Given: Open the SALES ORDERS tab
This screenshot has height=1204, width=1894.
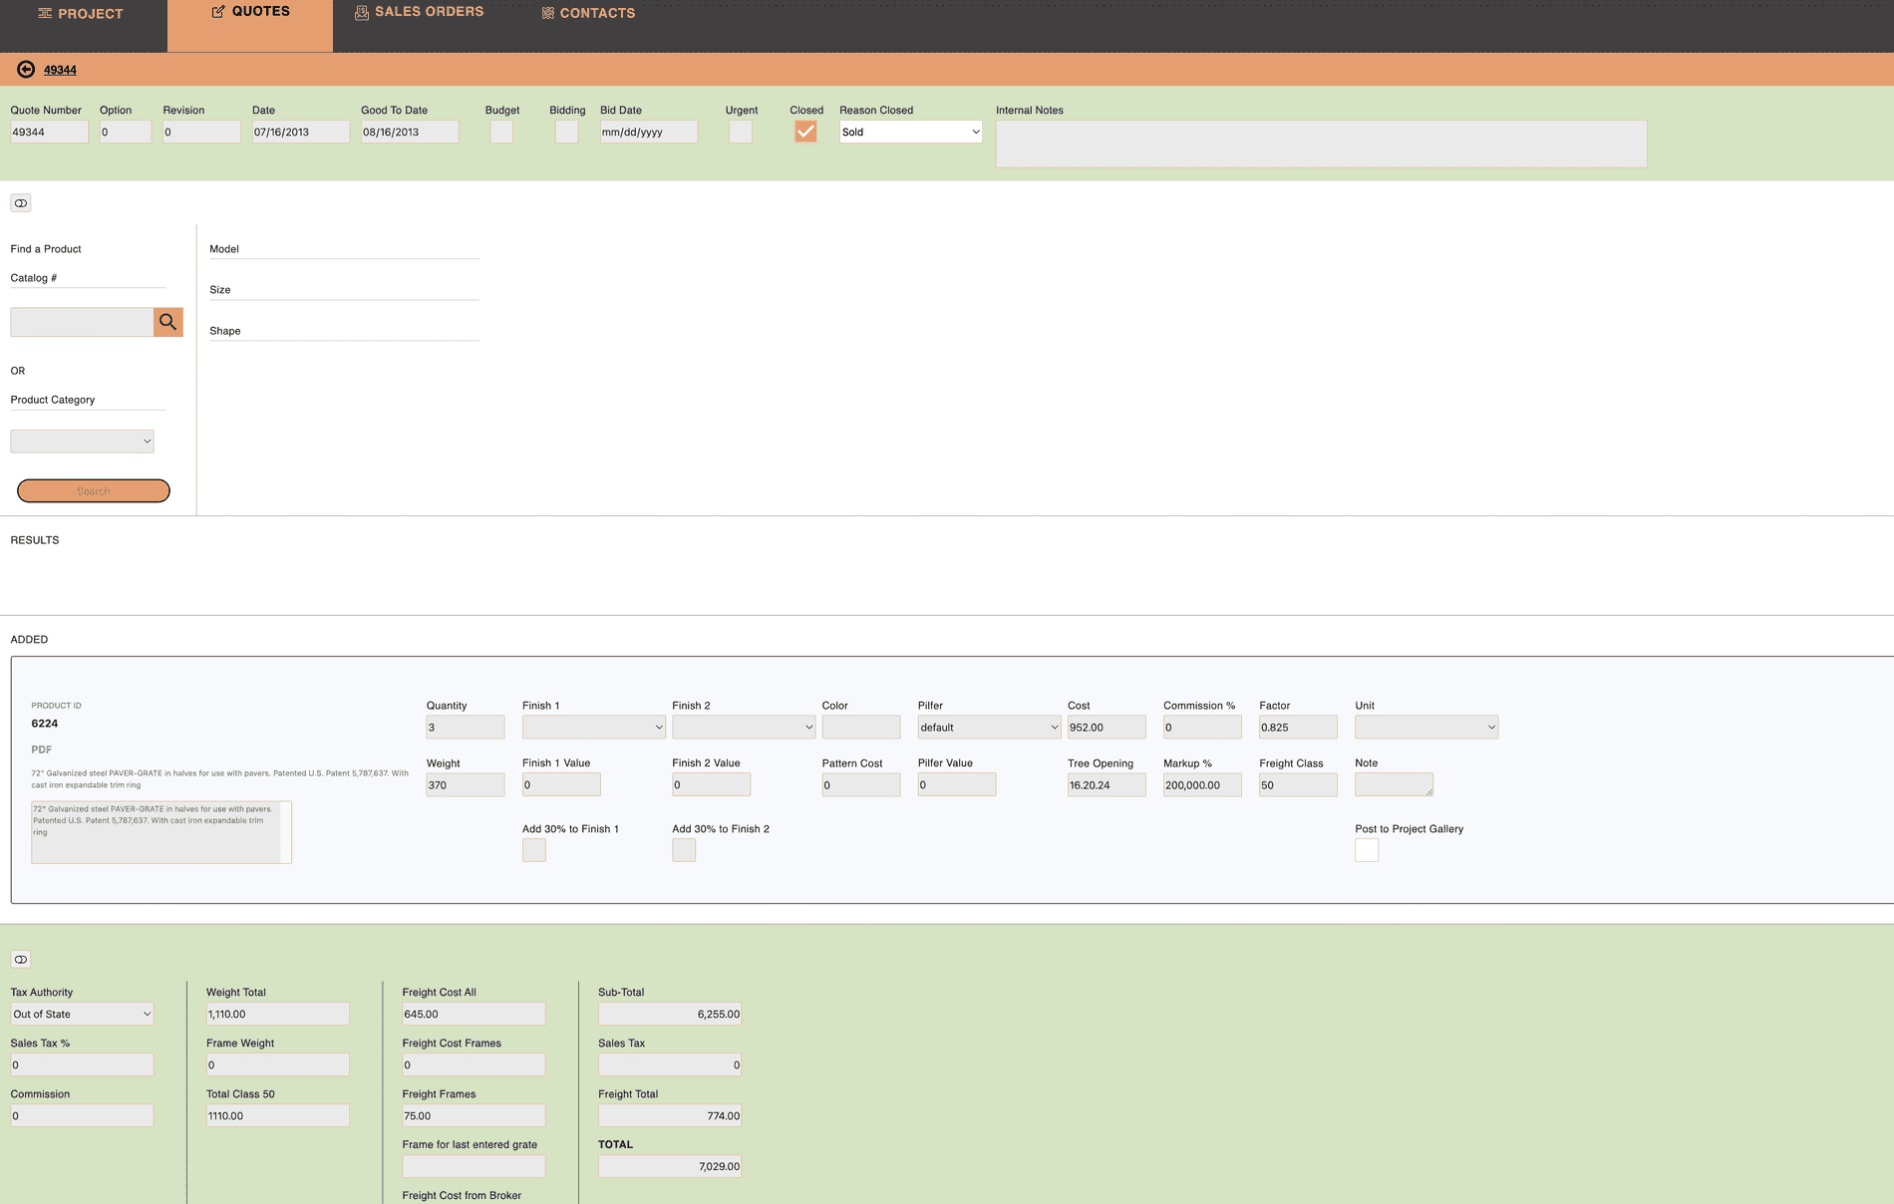Looking at the screenshot, I should click(419, 12).
